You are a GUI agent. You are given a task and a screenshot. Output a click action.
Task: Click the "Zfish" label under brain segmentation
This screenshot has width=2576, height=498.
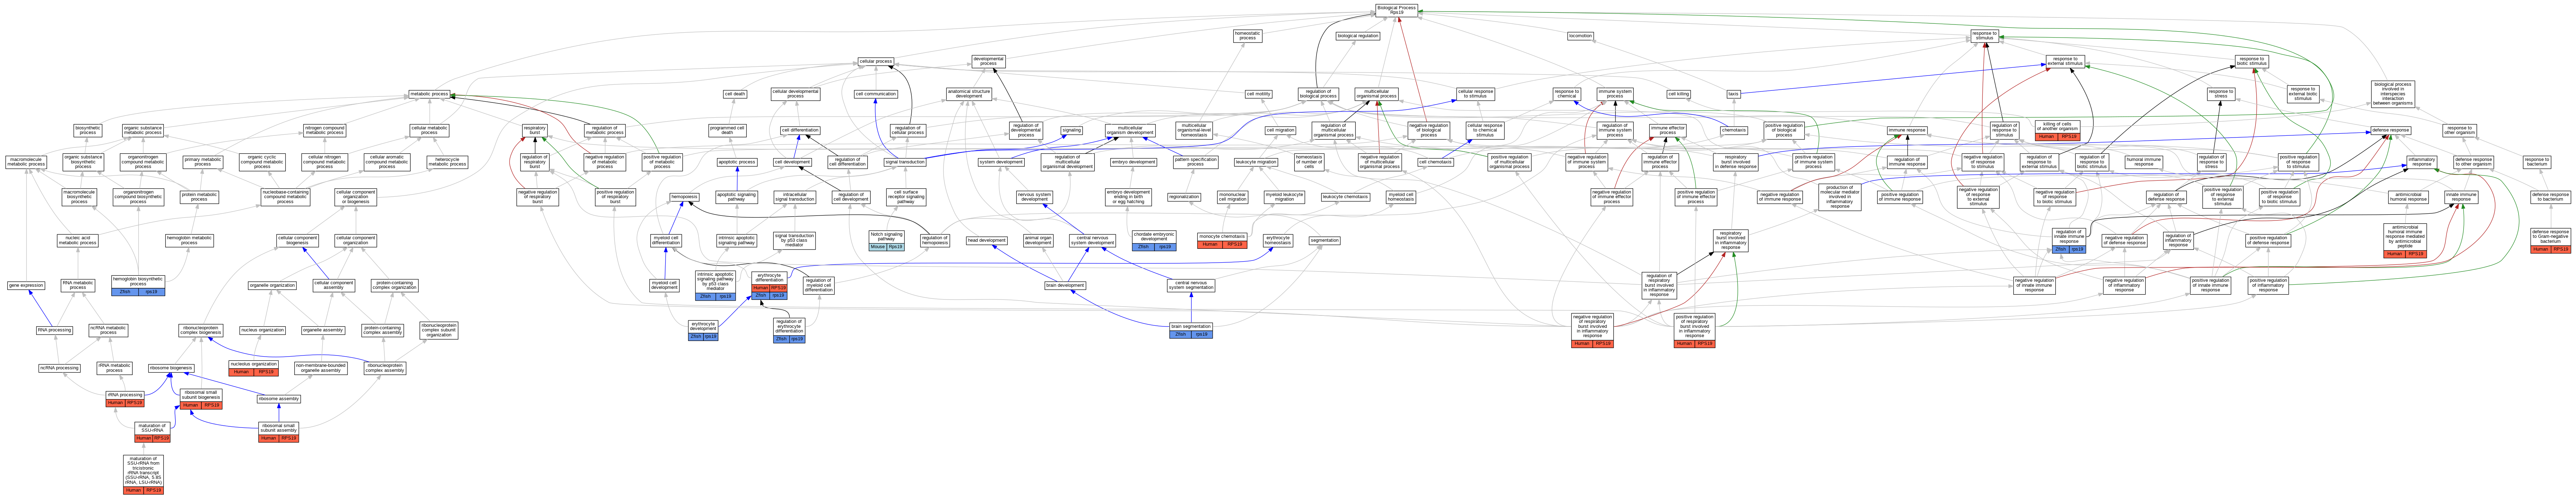coord(1180,335)
